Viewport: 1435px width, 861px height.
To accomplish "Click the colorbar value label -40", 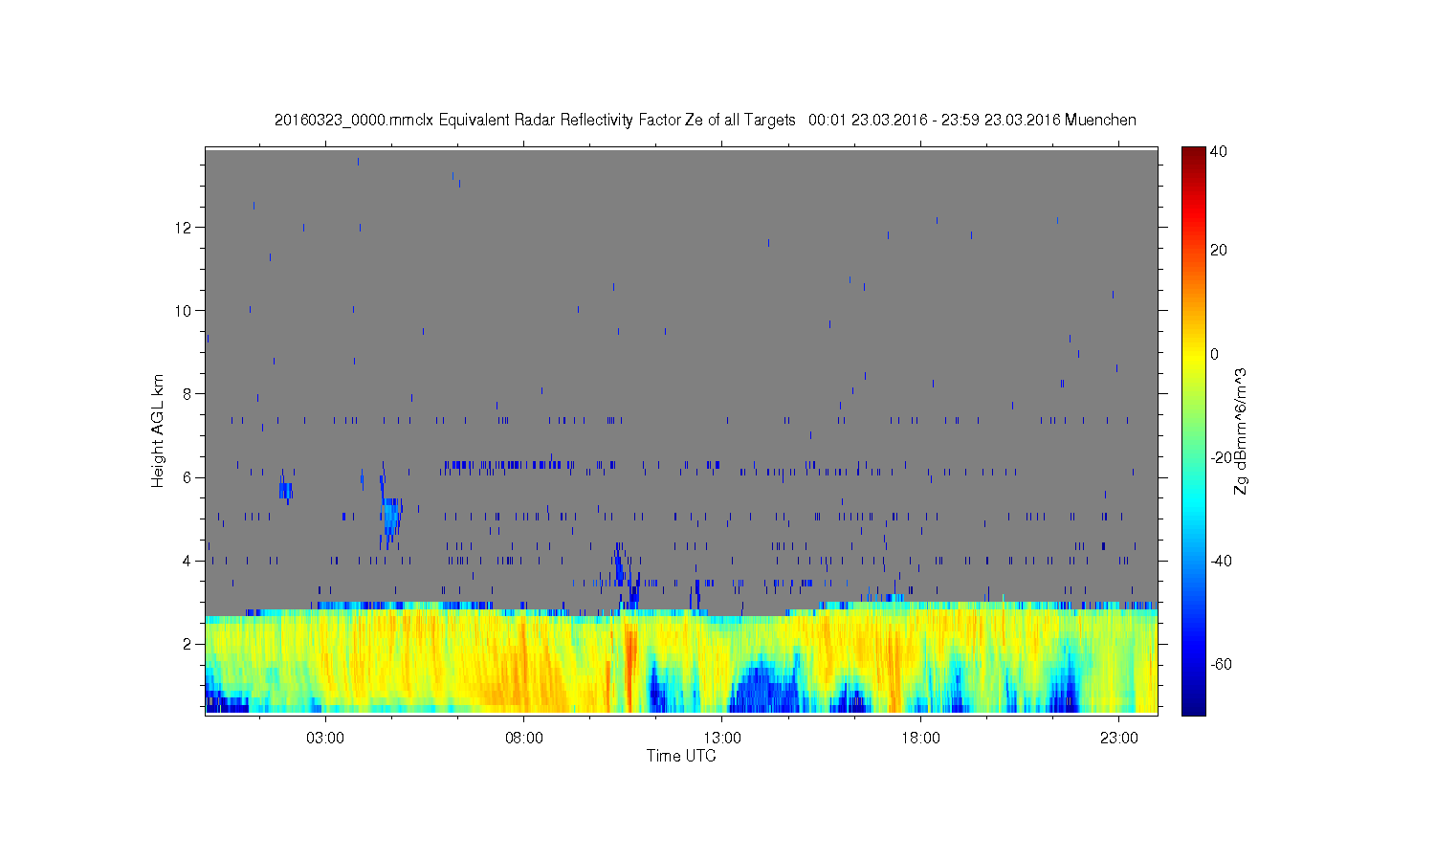I will pos(1221,561).
